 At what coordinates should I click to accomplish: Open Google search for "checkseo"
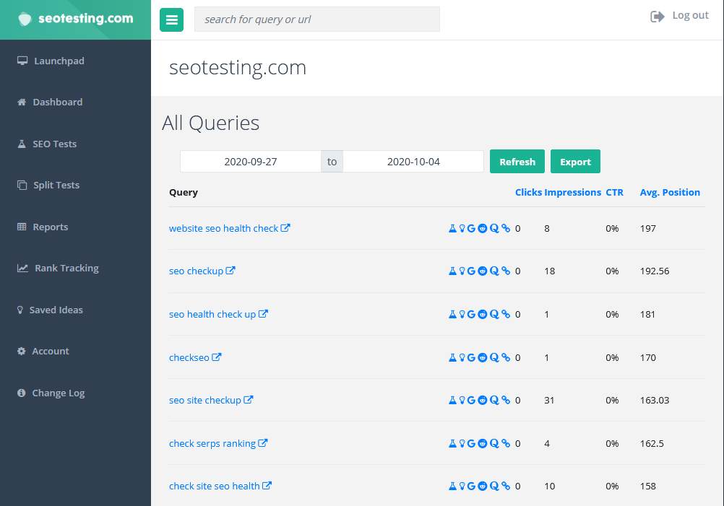[x=472, y=357]
